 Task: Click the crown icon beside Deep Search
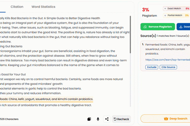166,119
